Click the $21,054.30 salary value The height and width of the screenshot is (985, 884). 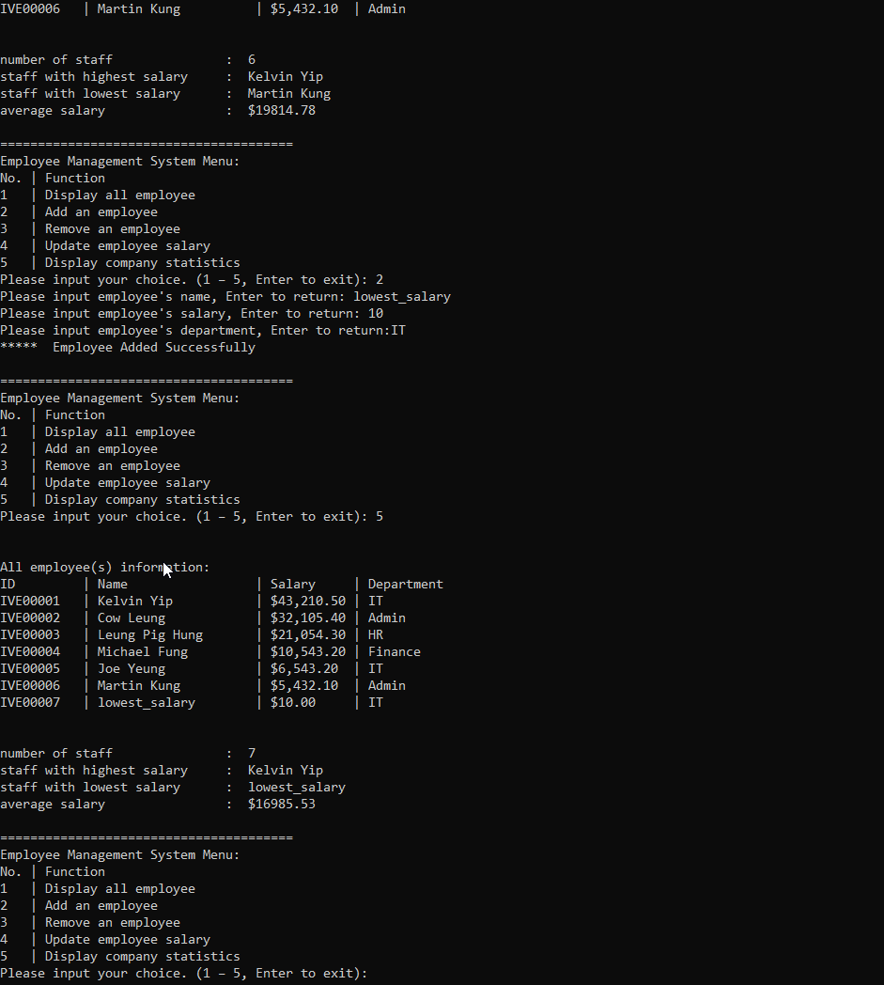(x=308, y=635)
